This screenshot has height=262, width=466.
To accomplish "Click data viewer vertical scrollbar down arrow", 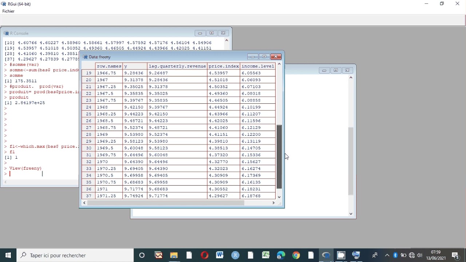I will pyautogui.click(x=279, y=197).
